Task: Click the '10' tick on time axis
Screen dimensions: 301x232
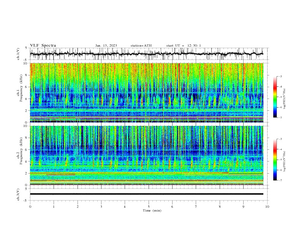Action: click(x=267, y=207)
